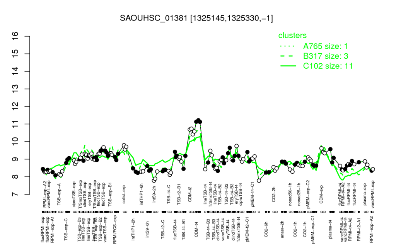The height and width of the screenshot is (247, 396).
Task: Select the green 'clusters' legend heading
Action: [x=292, y=36]
